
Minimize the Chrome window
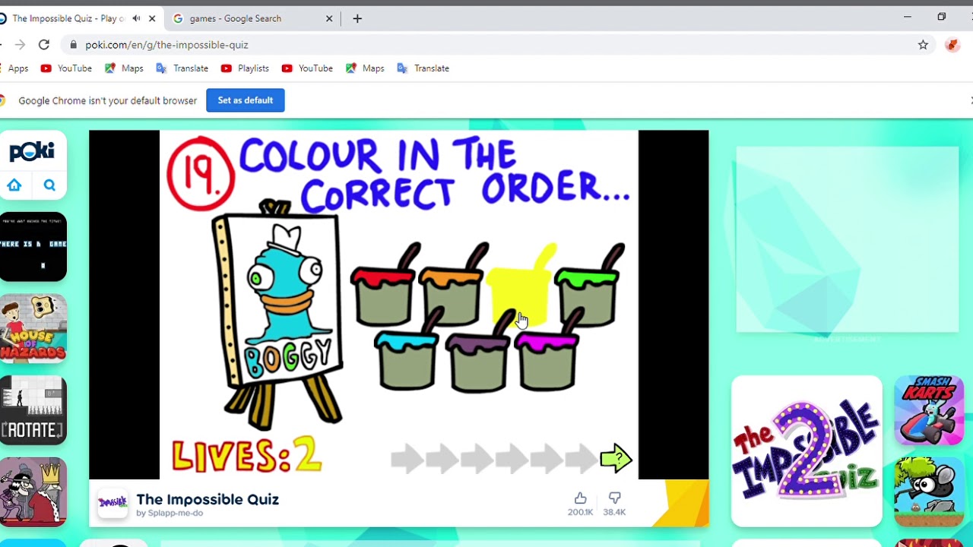(x=907, y=17)
